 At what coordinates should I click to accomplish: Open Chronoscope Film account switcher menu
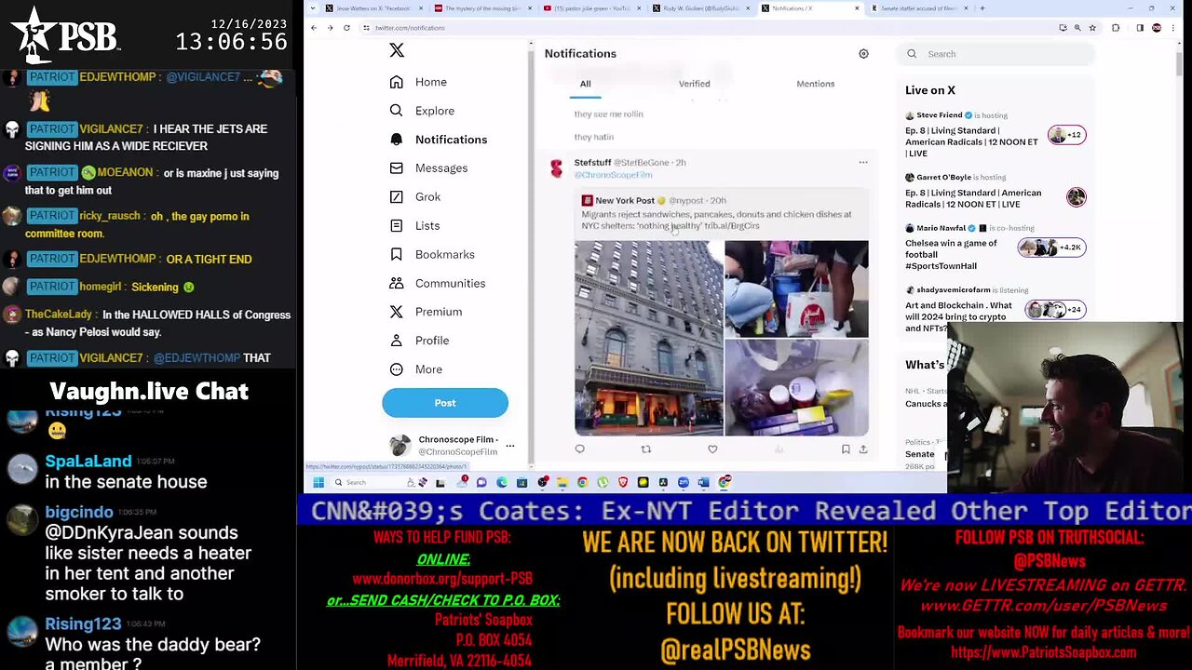click(x=453, y=446)
